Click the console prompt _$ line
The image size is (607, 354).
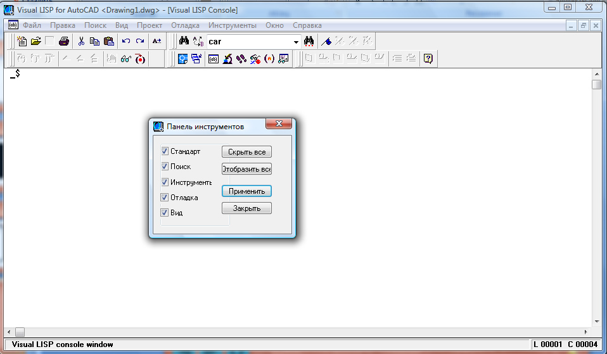(x=15, y=73)
